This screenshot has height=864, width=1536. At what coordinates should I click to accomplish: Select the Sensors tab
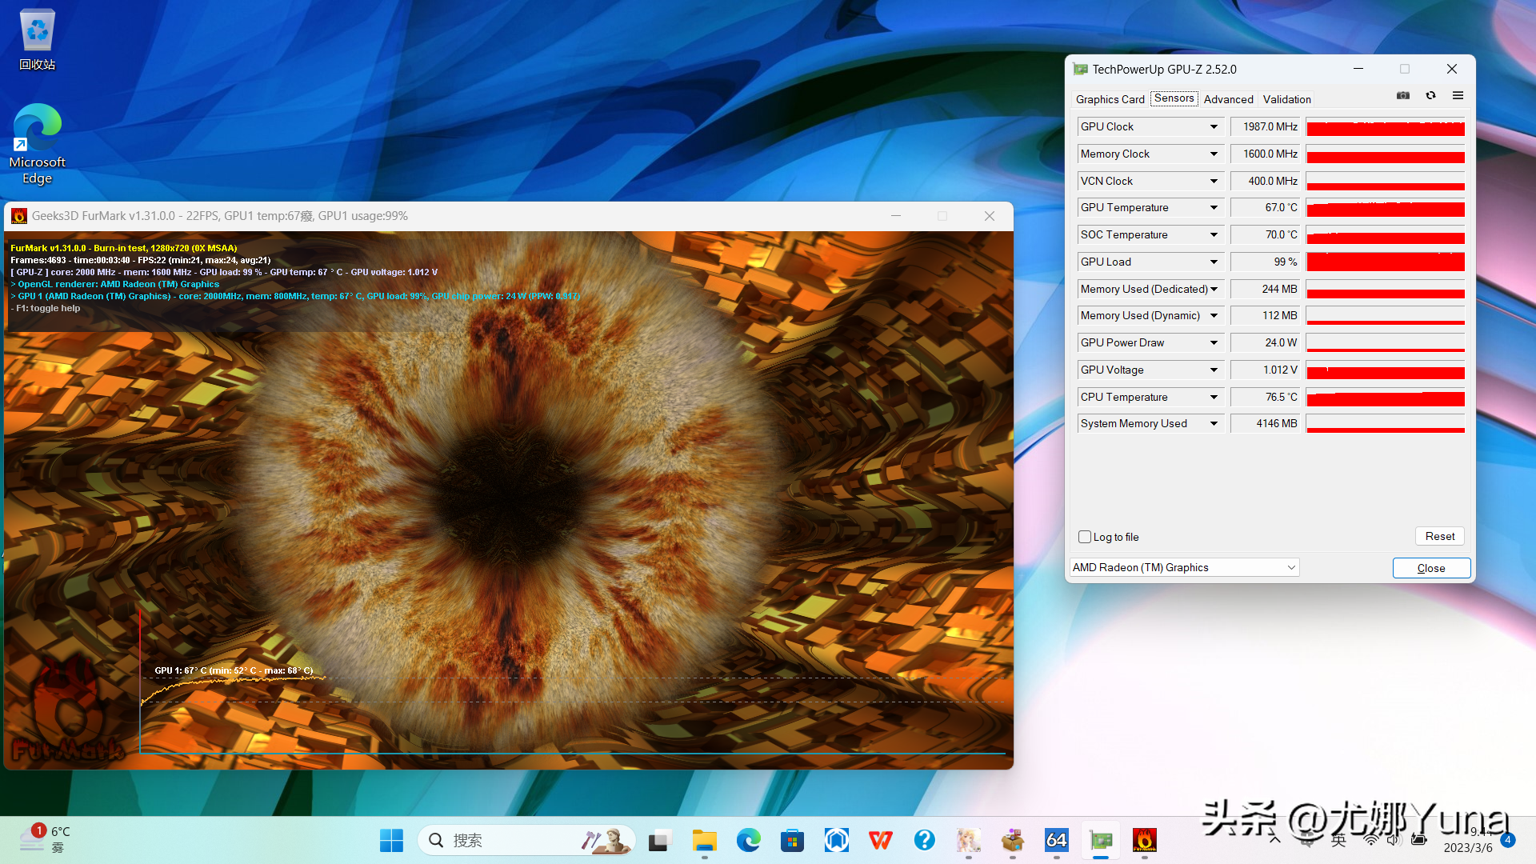point(1174,98)
